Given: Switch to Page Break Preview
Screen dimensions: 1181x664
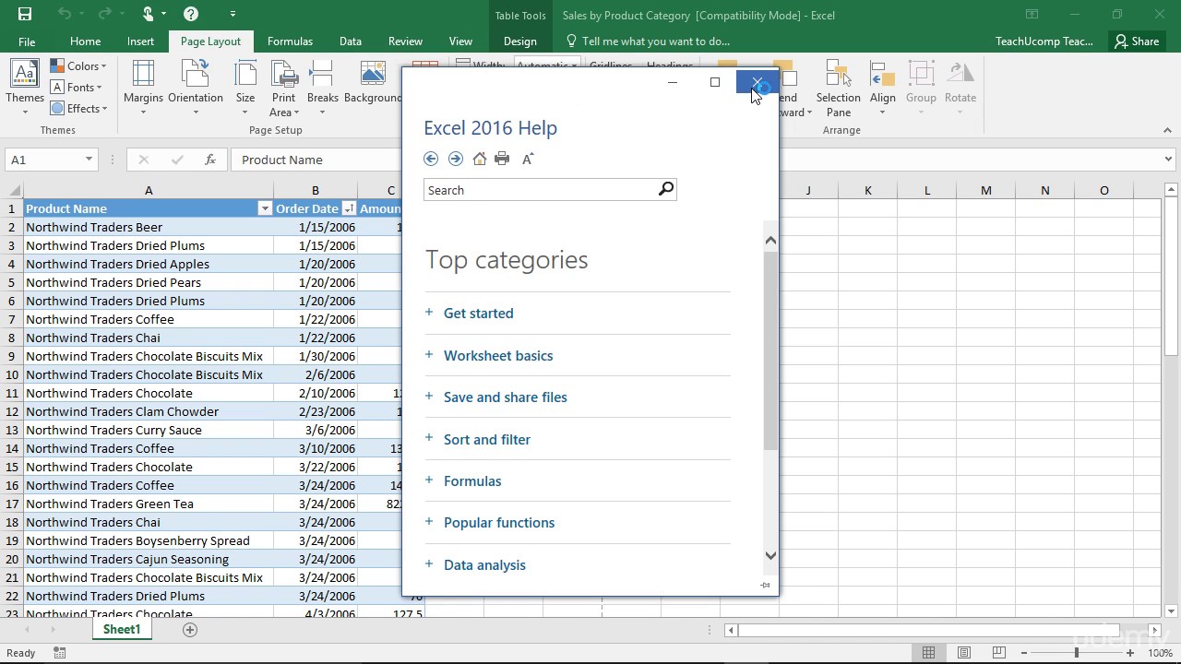Looking at the screenshot, I should coord(998,653).
